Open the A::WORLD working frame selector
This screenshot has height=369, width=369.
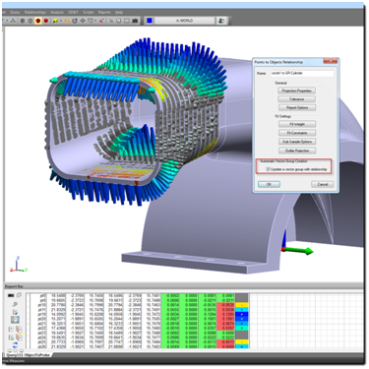point(185,21)
